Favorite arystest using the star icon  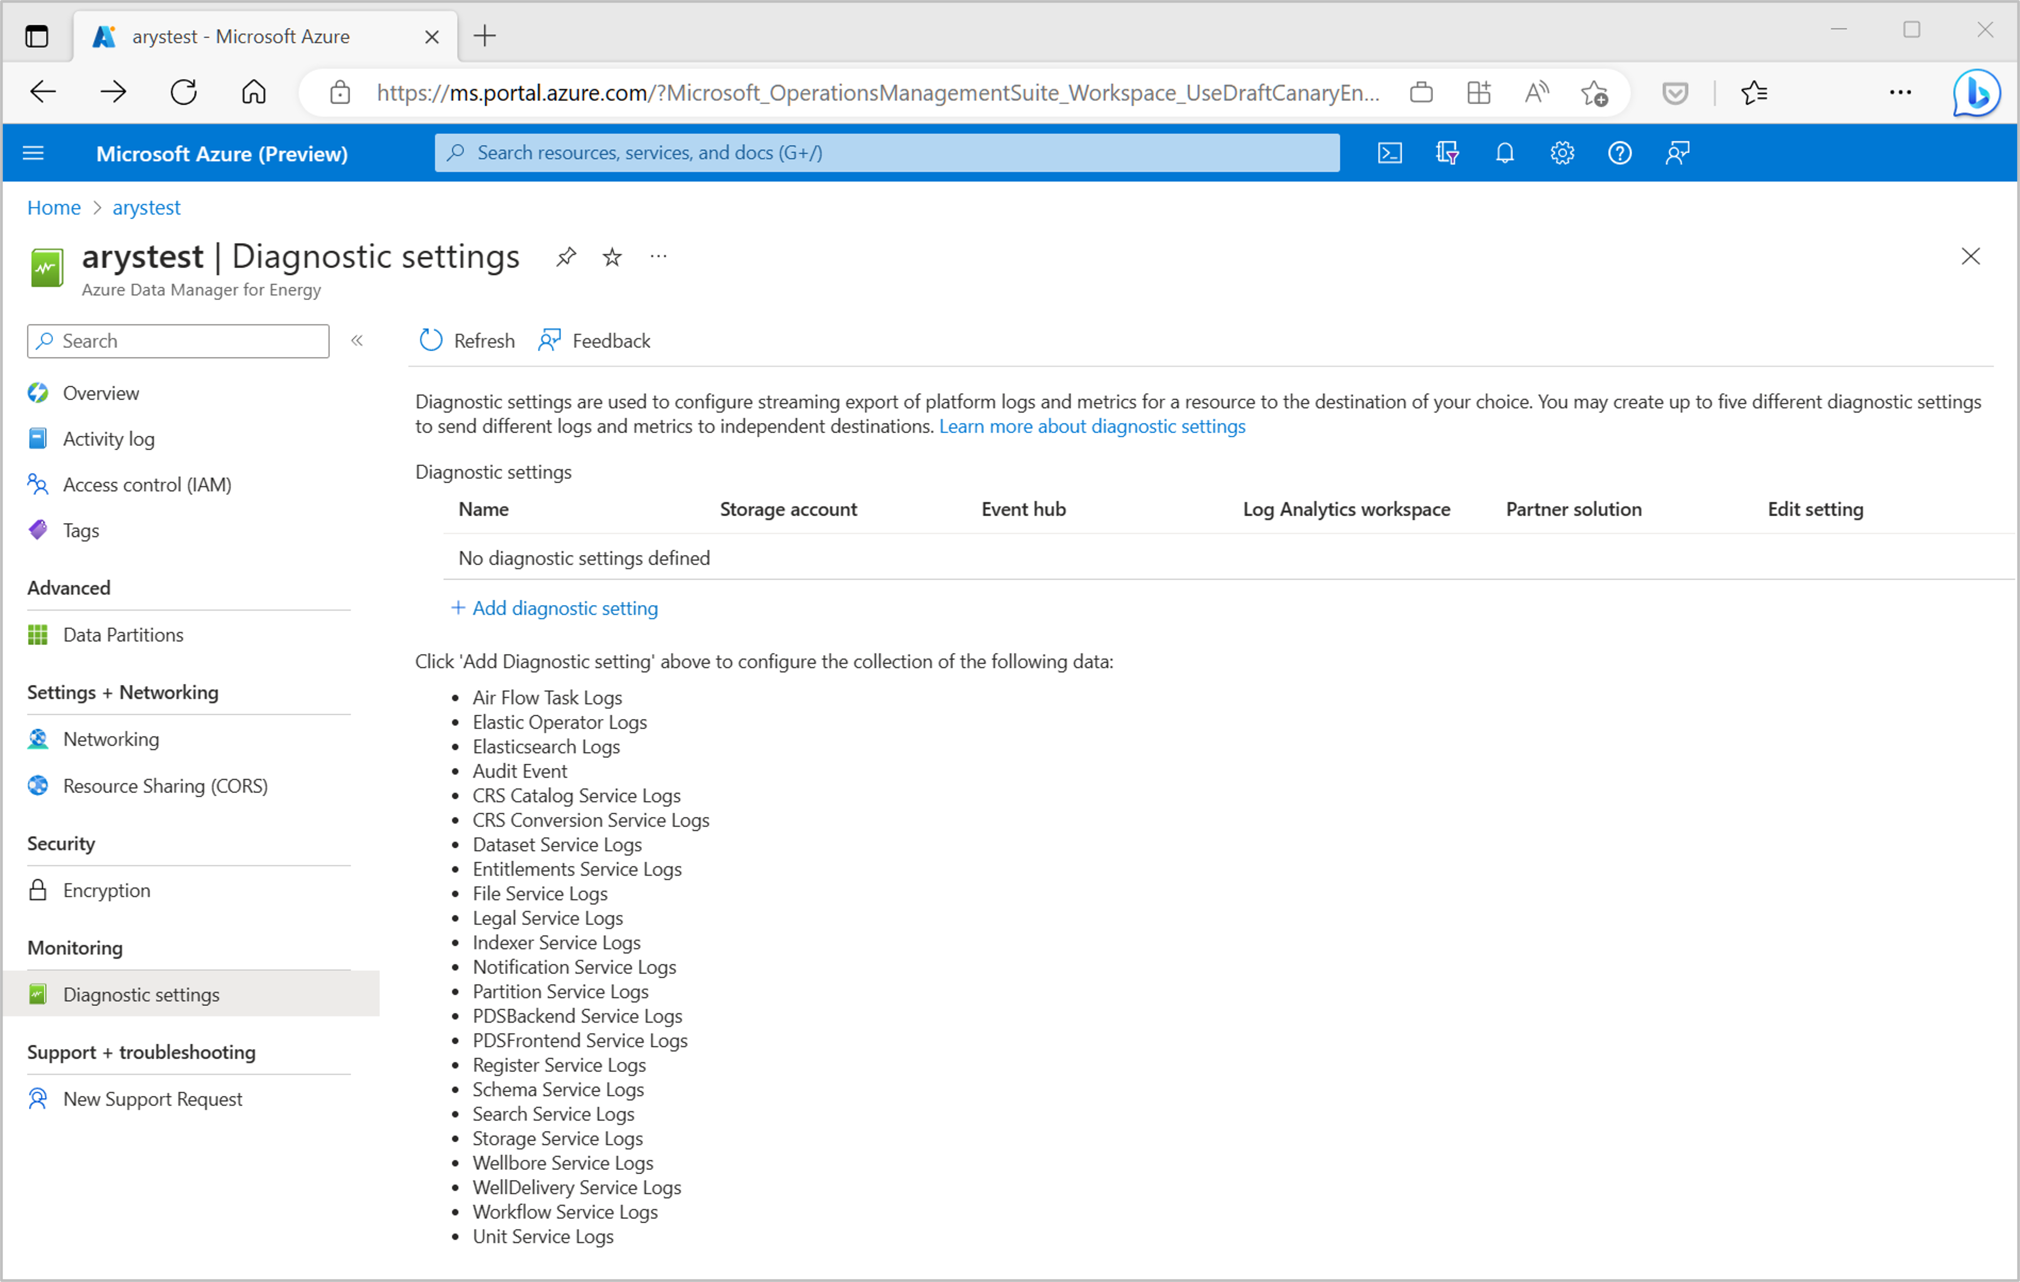coord(611,257)
